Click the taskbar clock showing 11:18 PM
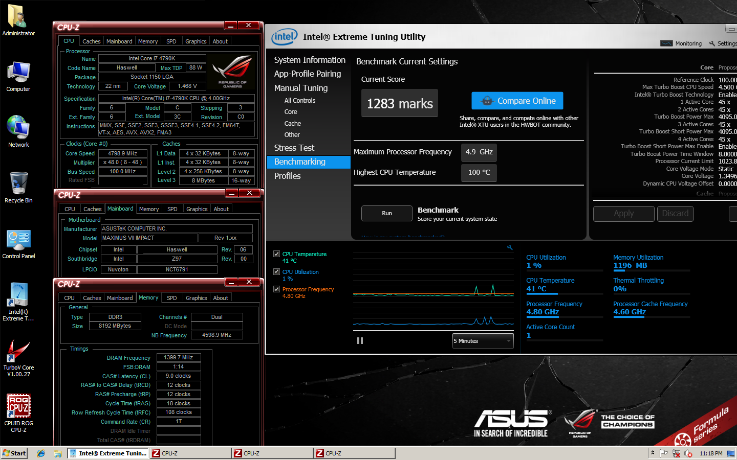Viewport: 737px width, 460px height. point(711,453)
